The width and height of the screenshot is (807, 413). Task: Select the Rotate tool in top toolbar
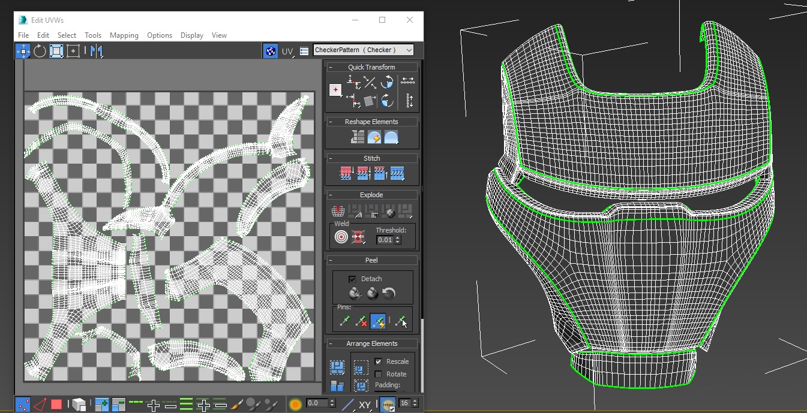coord(40,51)
